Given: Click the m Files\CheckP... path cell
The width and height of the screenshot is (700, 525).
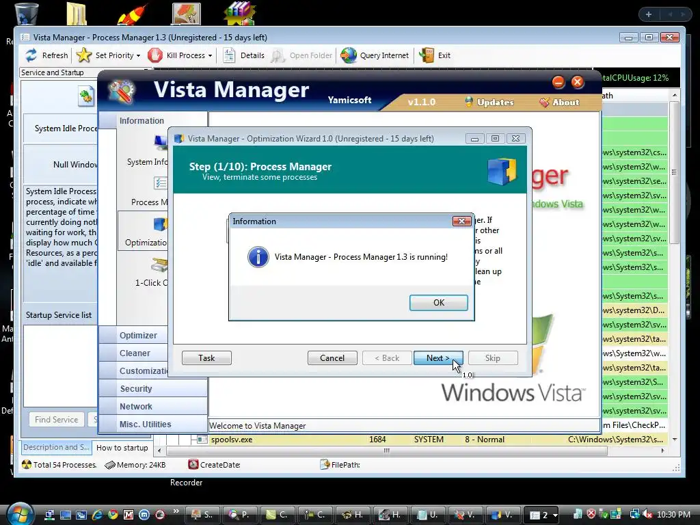Looking at the screenshot, I should point(634,425).
